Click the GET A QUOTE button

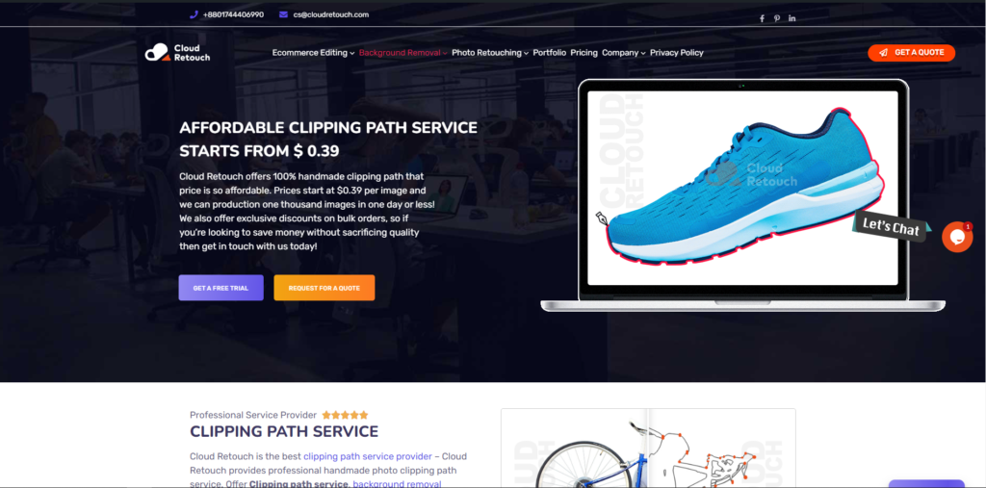[911, 53]
